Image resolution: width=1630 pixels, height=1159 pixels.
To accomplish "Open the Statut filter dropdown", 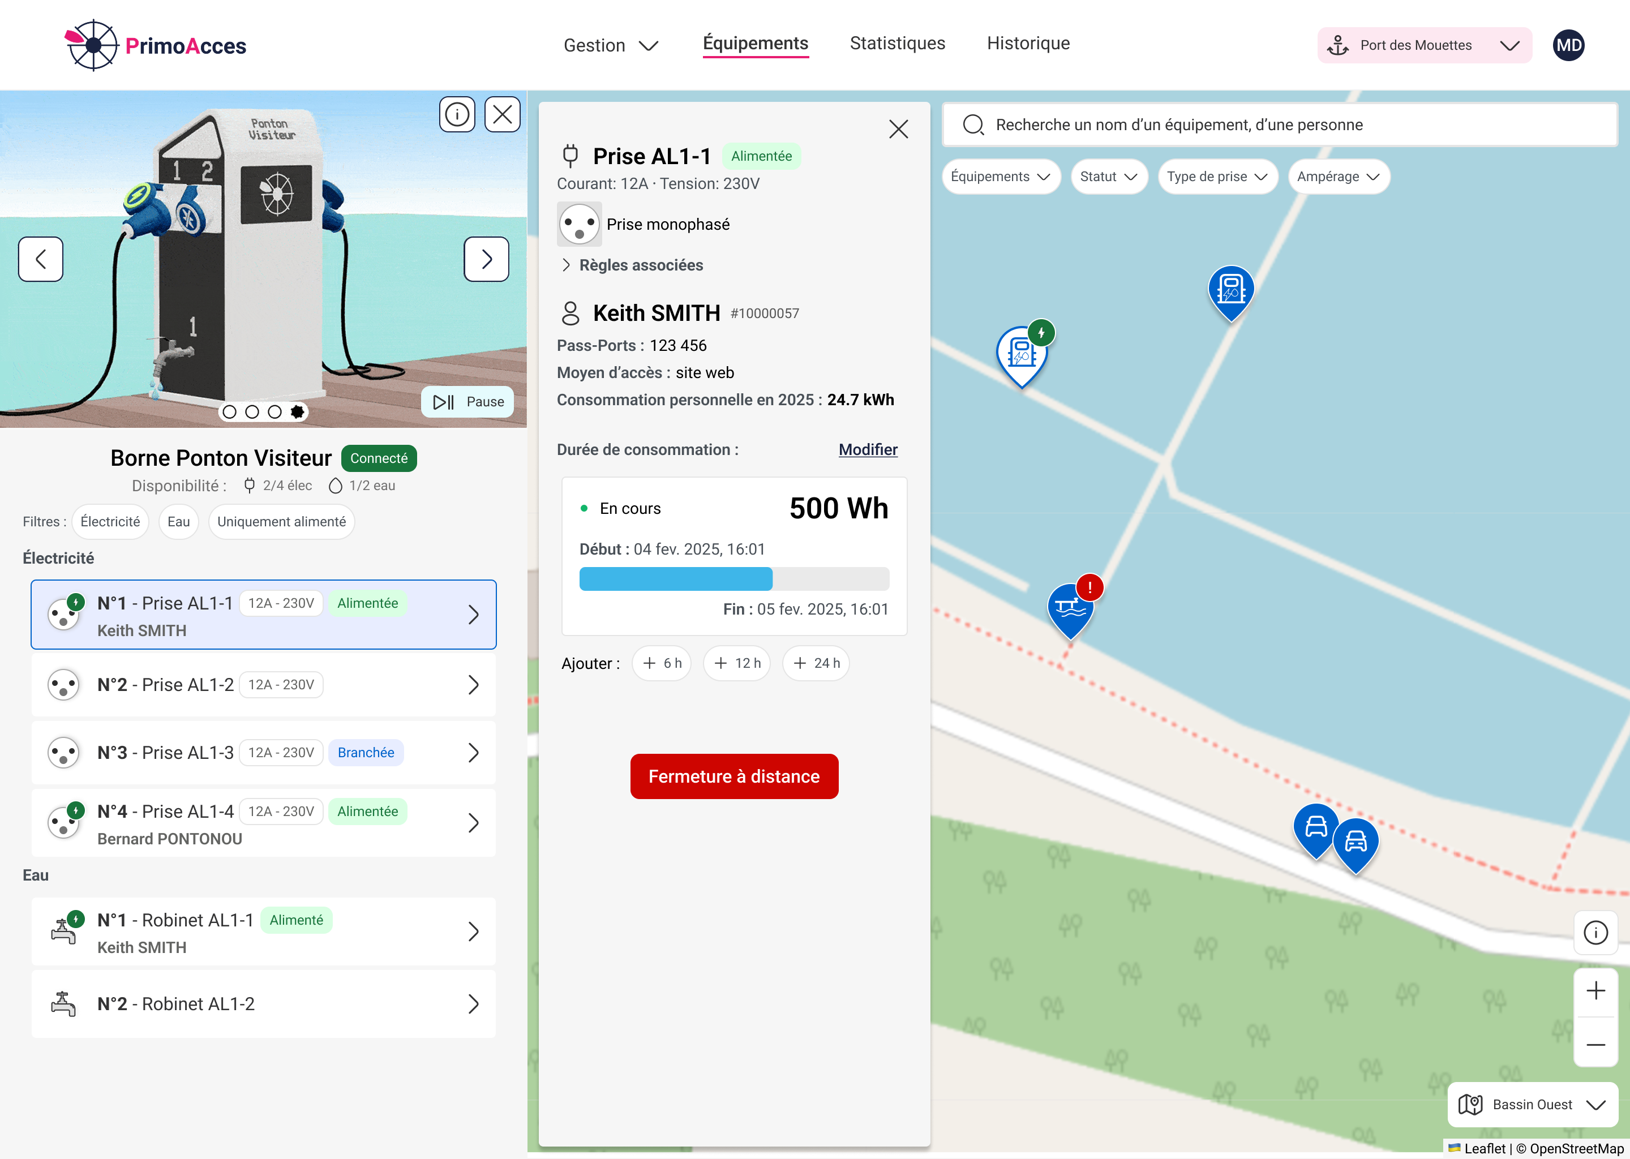I will click(1108, 176).
